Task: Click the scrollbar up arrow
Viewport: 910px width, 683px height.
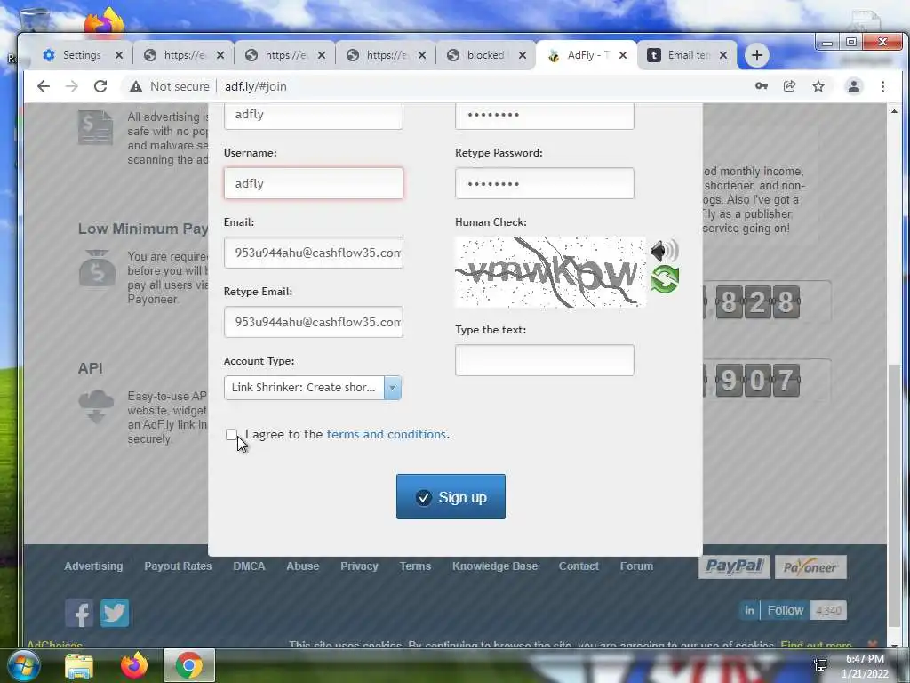Action: pos(894,111)
